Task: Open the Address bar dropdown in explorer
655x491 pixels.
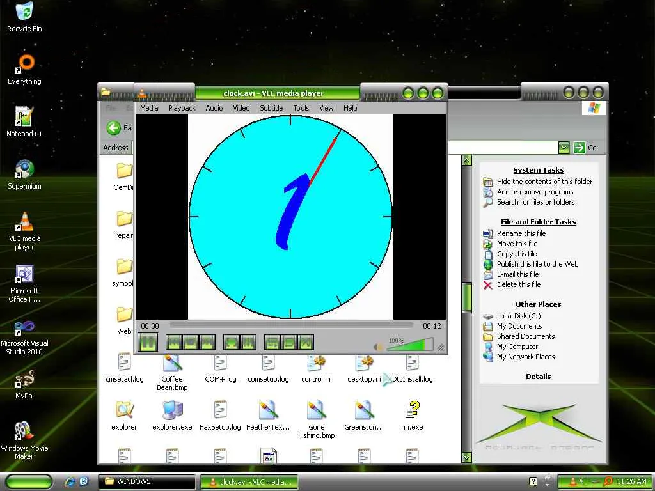Action: 564,148
